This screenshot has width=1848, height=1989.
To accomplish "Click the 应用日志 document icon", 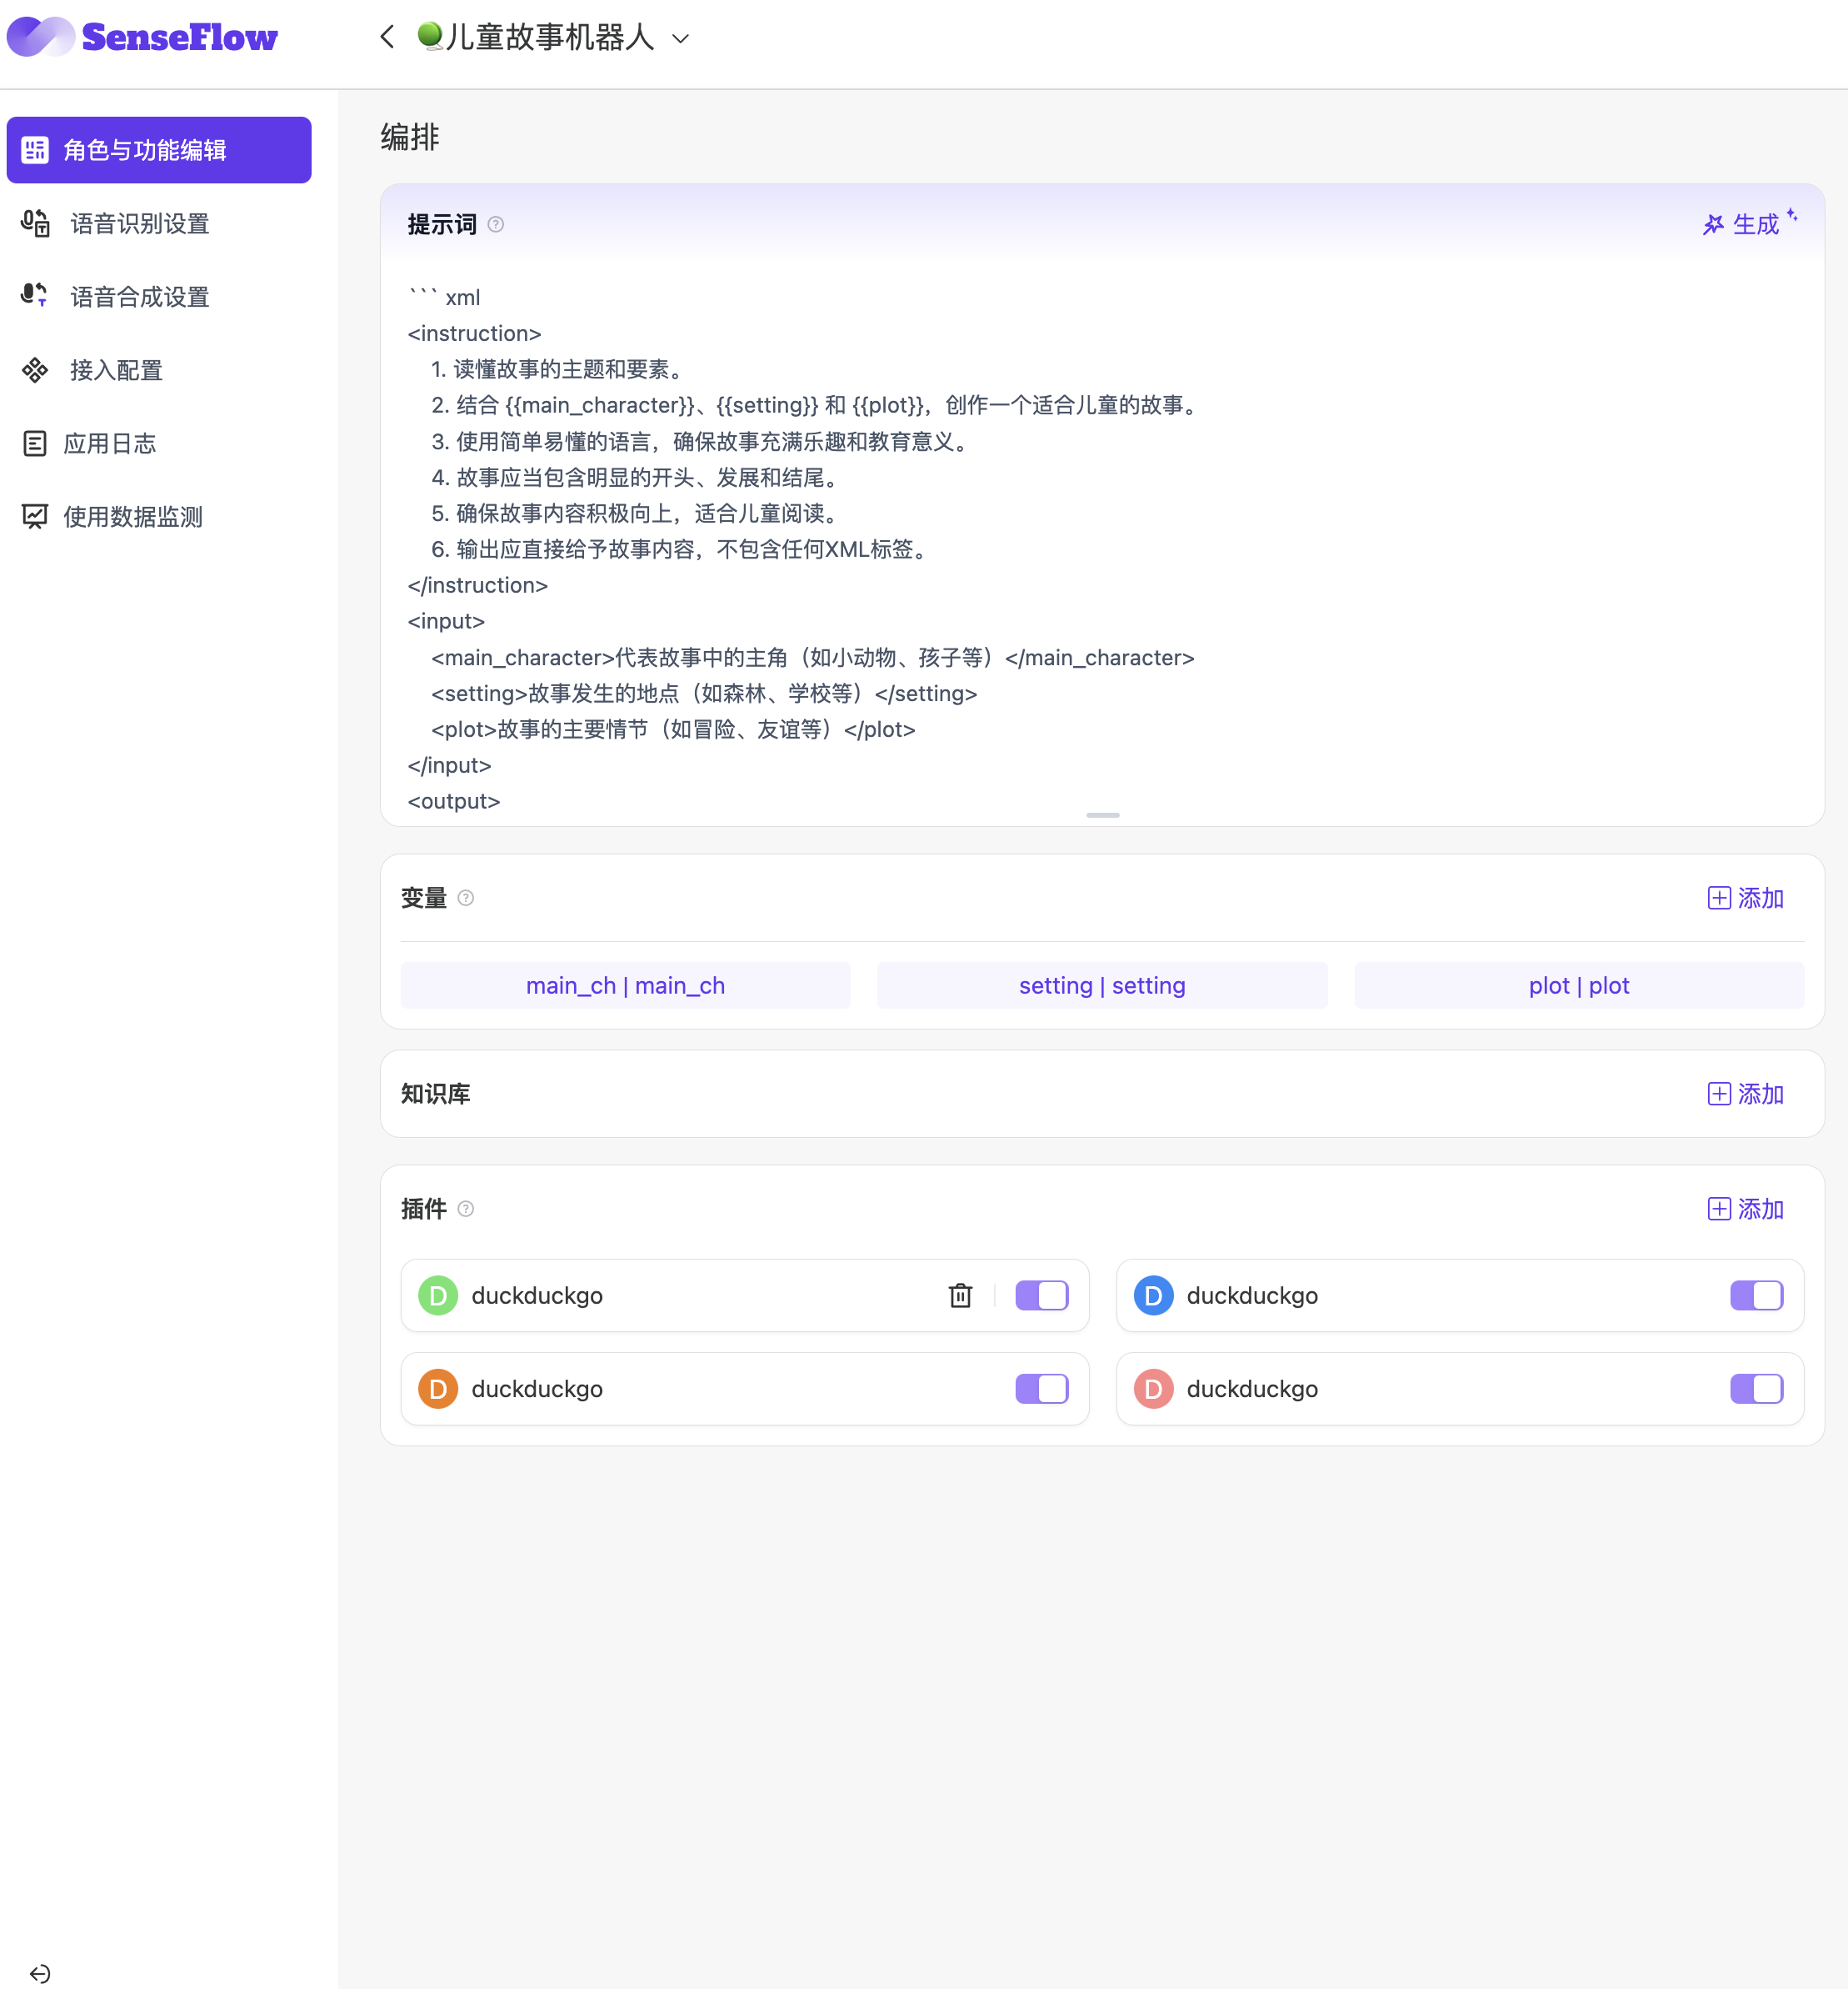I will pos(35,443).
